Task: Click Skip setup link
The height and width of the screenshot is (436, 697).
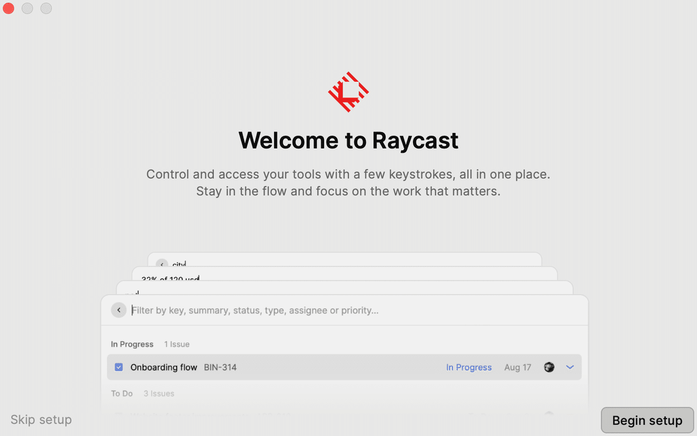Action: (x=41, y=420)
